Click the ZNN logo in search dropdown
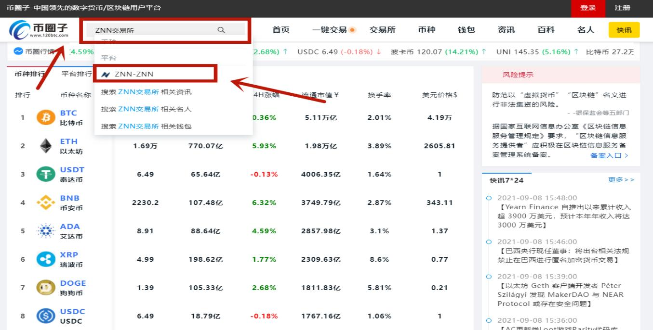The image size is (653, 330). click(106, 74)
